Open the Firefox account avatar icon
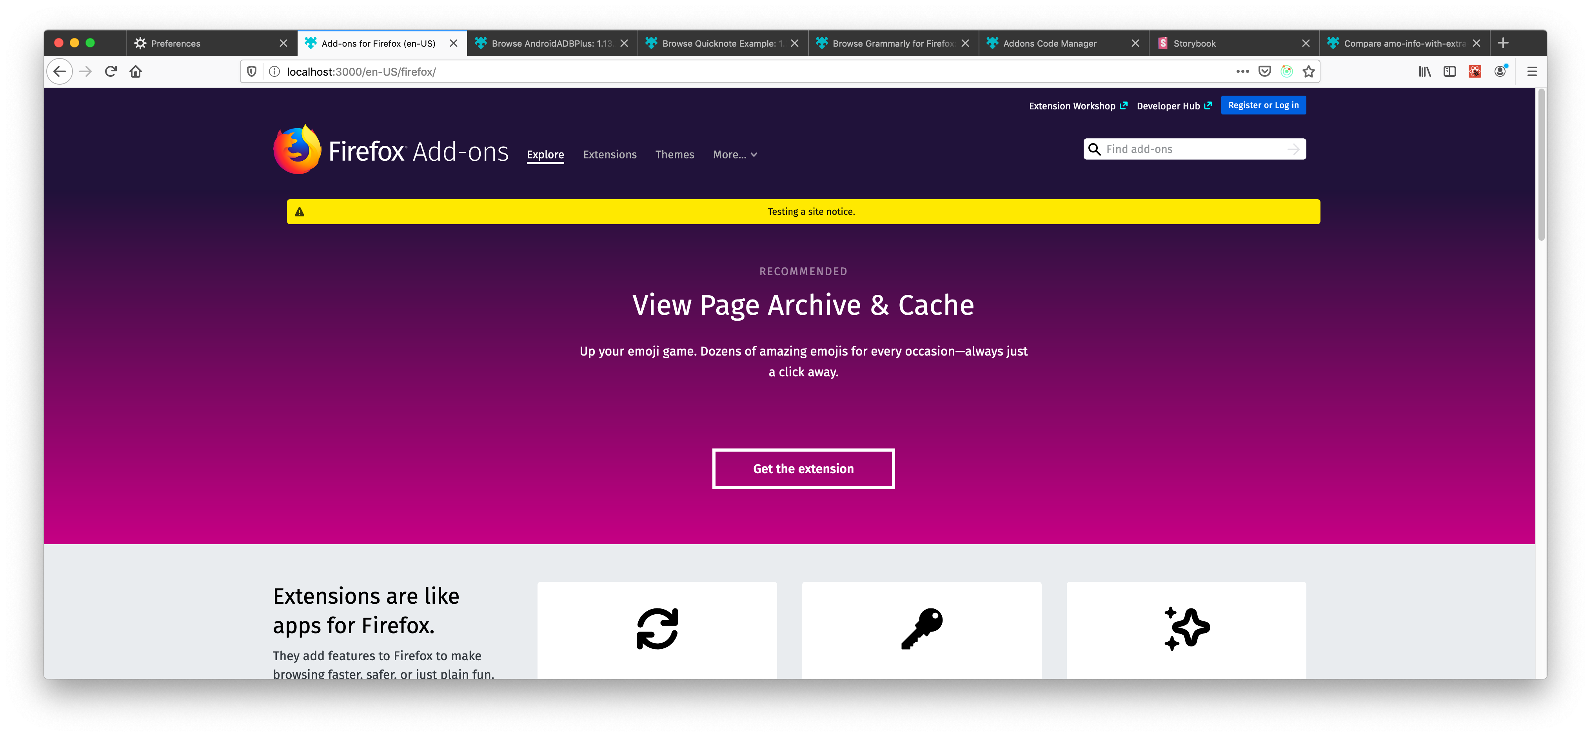The image size is (1591, 737). click(1500, 72)
